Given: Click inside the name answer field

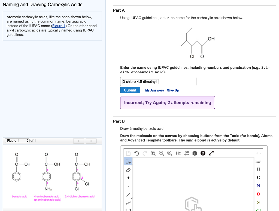Looking at the screenshot, I should point(158,81).
